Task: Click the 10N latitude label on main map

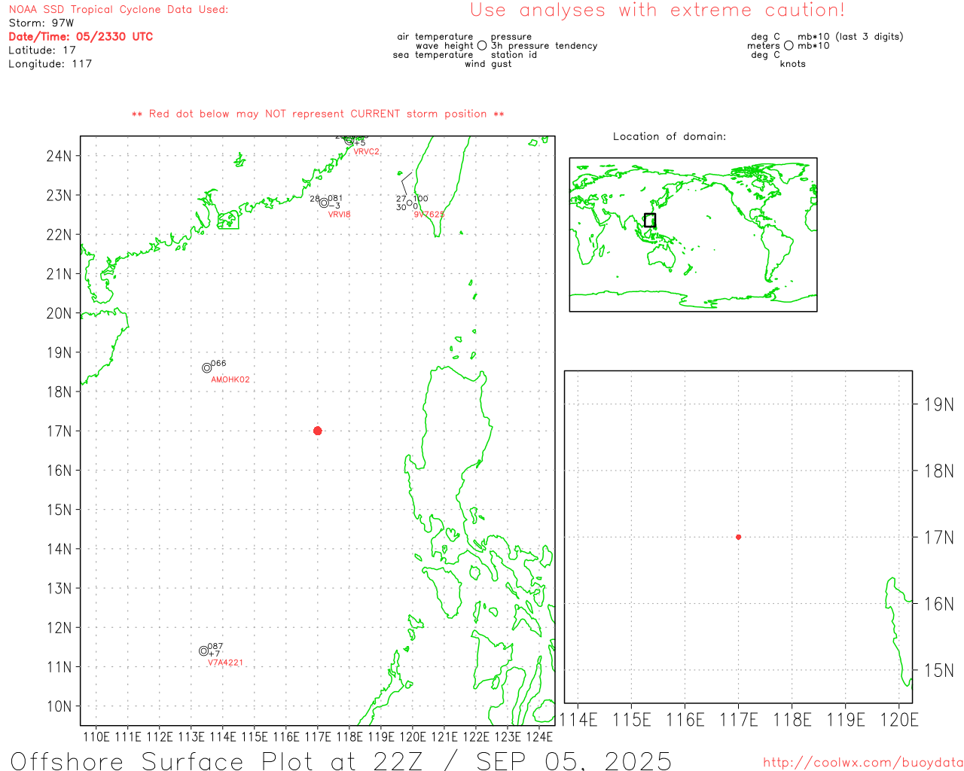Action: [59, 706]
